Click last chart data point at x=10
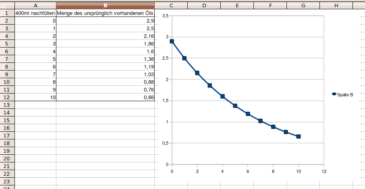365x189 pixels. 299,137
